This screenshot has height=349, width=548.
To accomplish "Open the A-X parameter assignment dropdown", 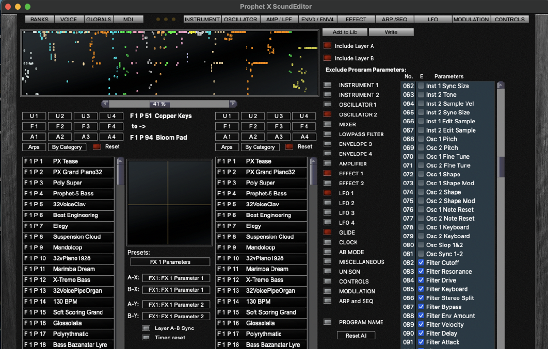I will [x=176, y=278].
